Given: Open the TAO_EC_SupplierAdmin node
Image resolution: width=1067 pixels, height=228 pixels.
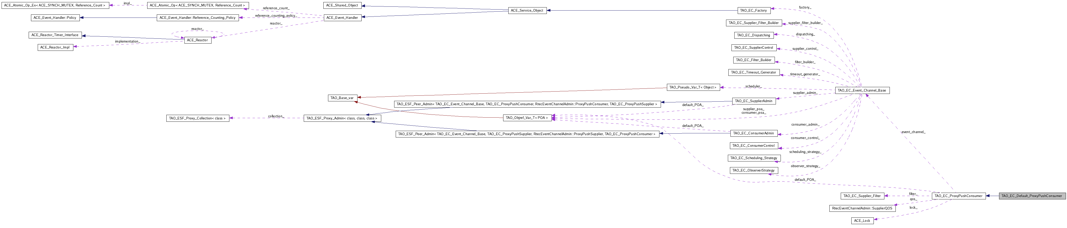Looking at the screenshot, I should (753, 101).
